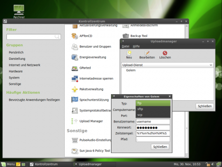Select the Sonstige group in sidebar
Viewport: 222px width, 167px height.
tap(15, 84)
